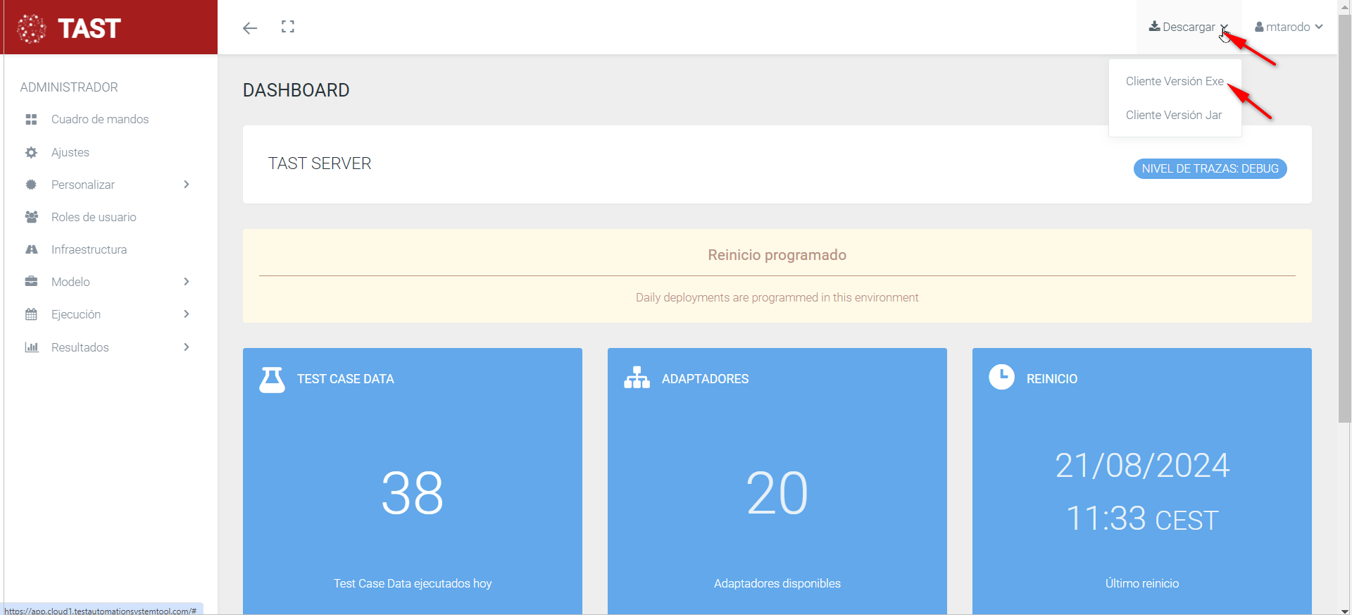The image size is (1352, 615).
Task: Click the Nivel de Trazas: Debug badge
Action: pyautogui.click(x=1210, y=169)
